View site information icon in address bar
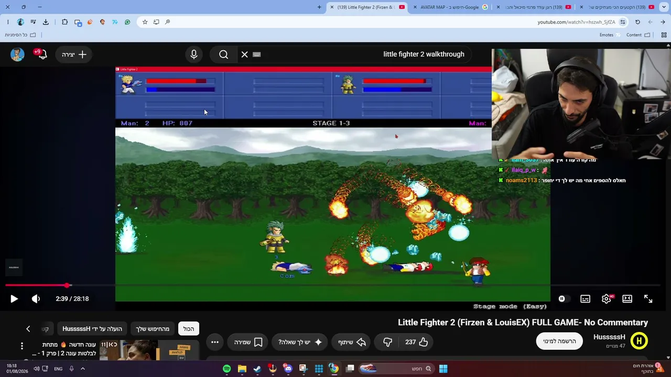Image resolution: width=671 pixels, height=377 pixels. (623, 22)
